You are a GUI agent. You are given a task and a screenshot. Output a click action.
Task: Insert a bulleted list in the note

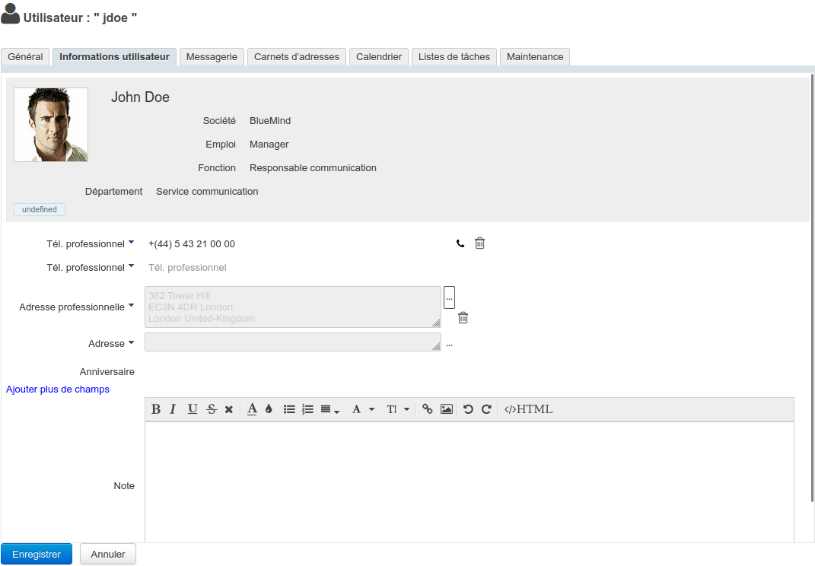(x=289, y=409)
